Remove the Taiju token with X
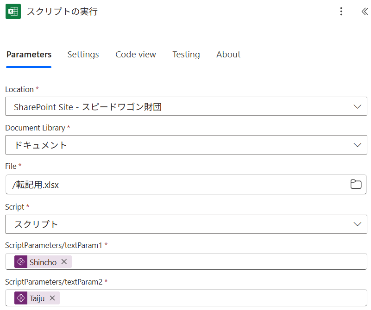371x310 pixels. pyautogui.click(x=52, y=298)
